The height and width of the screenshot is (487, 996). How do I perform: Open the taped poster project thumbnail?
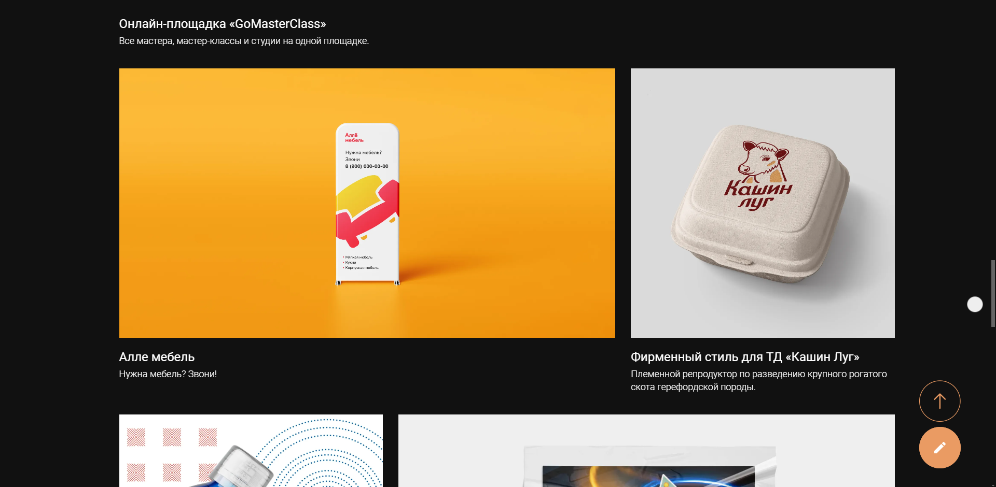point(646,451)
